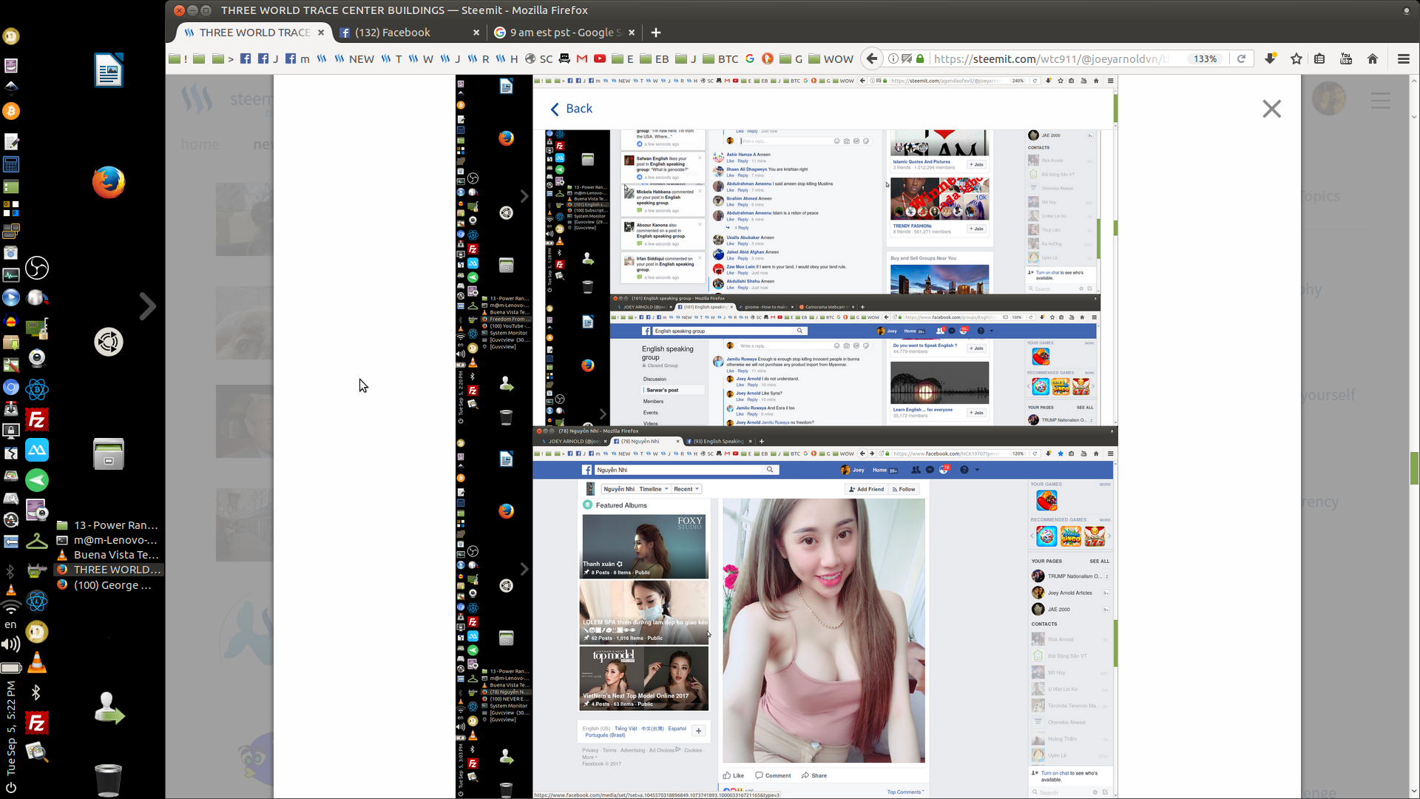Open the Steemit 'W' bookmark
This screenshot has width=1420, height=799.
421,58
